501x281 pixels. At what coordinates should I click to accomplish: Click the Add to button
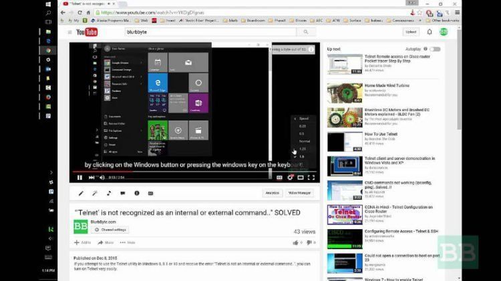pyautogui.click(x=82, y=242)
